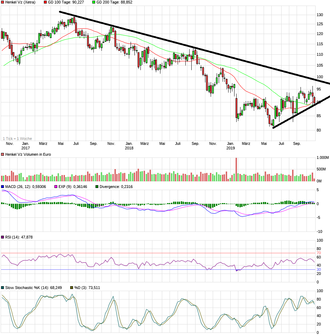The height and width of the screenshot is (336, 330).
Task: Select the 'GD 200 Tage: 88,852' label
Action: pos(114,2)
